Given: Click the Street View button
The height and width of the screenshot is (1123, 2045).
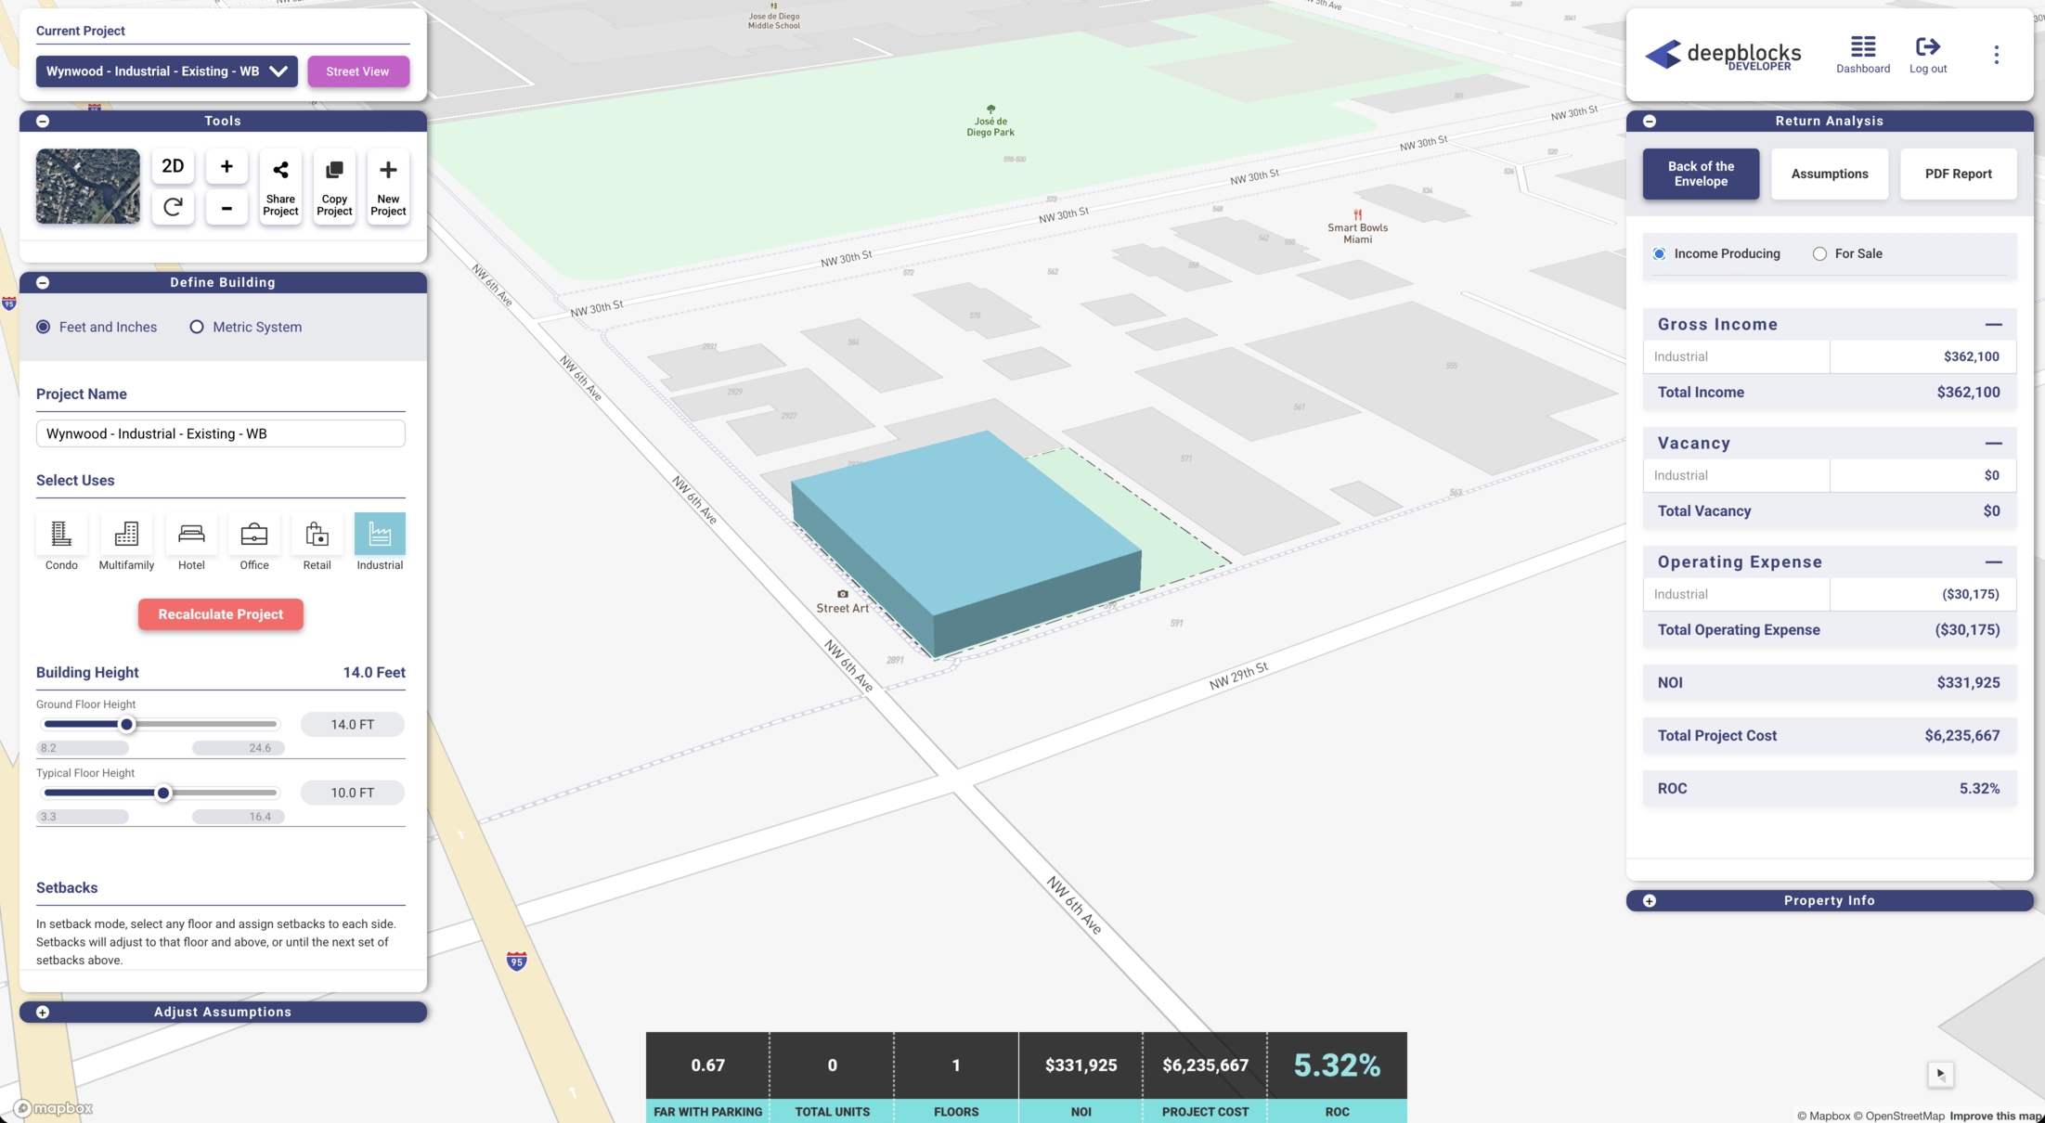Looking at the screenshot, I should [358, 71].
